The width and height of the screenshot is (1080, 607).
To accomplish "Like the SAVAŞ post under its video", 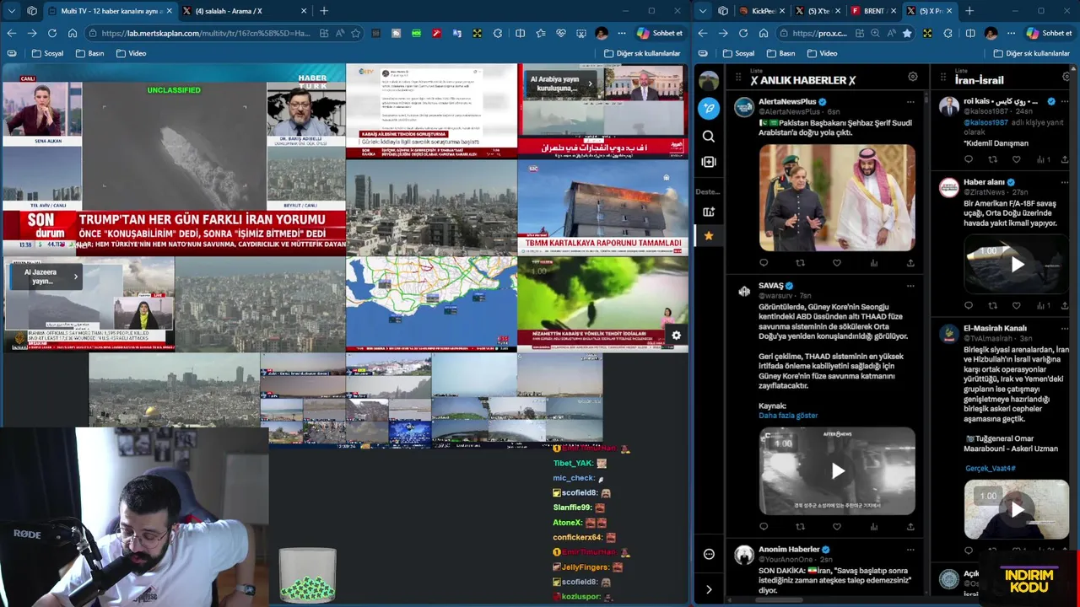I will pyautogui.click(x=837, y=527).
